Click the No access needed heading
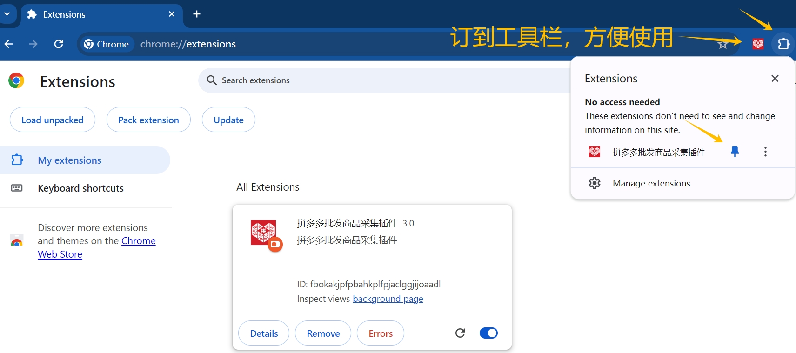 (622, 102)
